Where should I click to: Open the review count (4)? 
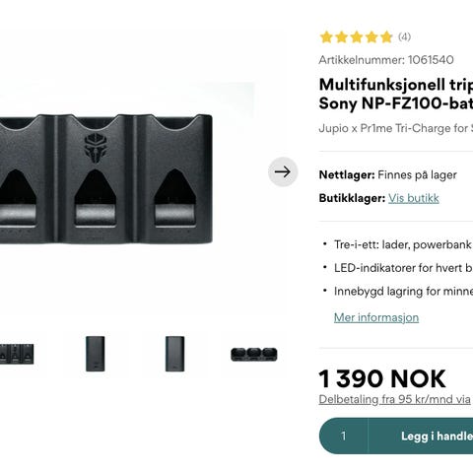404,36
